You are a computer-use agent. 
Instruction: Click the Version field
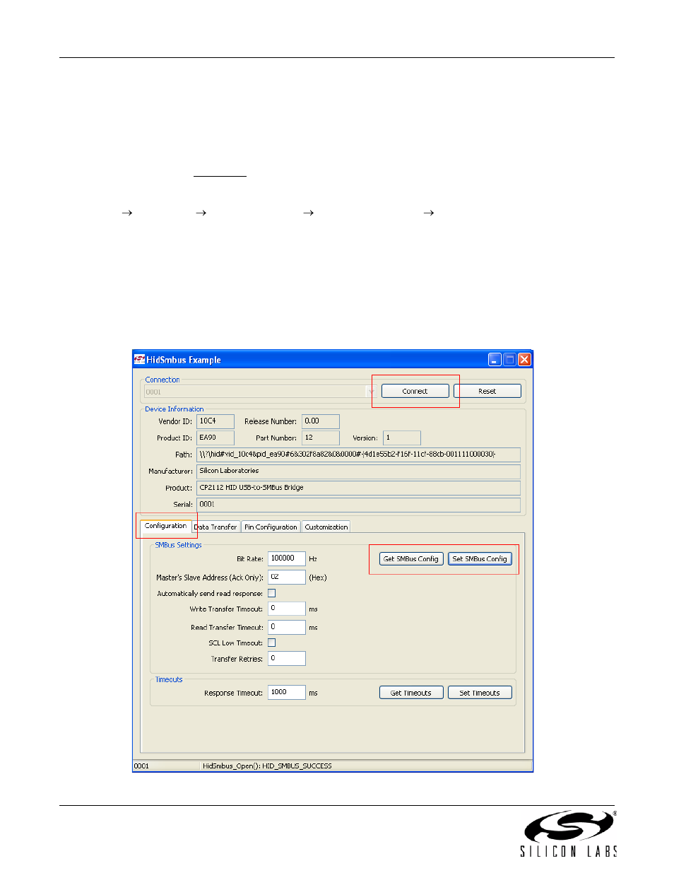(x=402, y=438)
